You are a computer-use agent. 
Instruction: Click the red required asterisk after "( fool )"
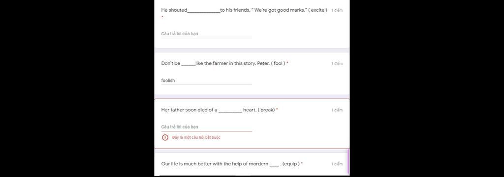tap(287, 63)
